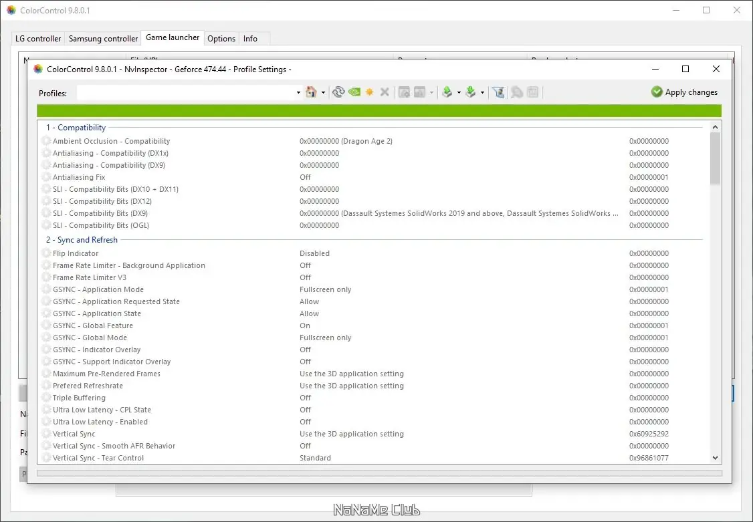Click the scroll down arrow of settings list
This screenshot has width=753, height=522.
[x=715, y=458]
